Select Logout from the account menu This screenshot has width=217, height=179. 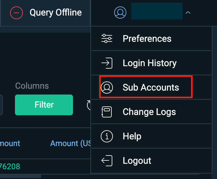tap(151, 161)
